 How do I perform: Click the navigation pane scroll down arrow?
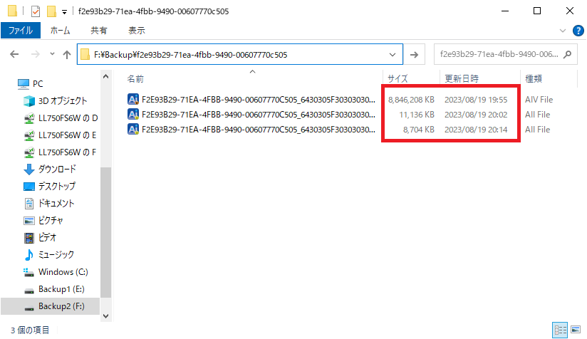[x=105, y=316]
